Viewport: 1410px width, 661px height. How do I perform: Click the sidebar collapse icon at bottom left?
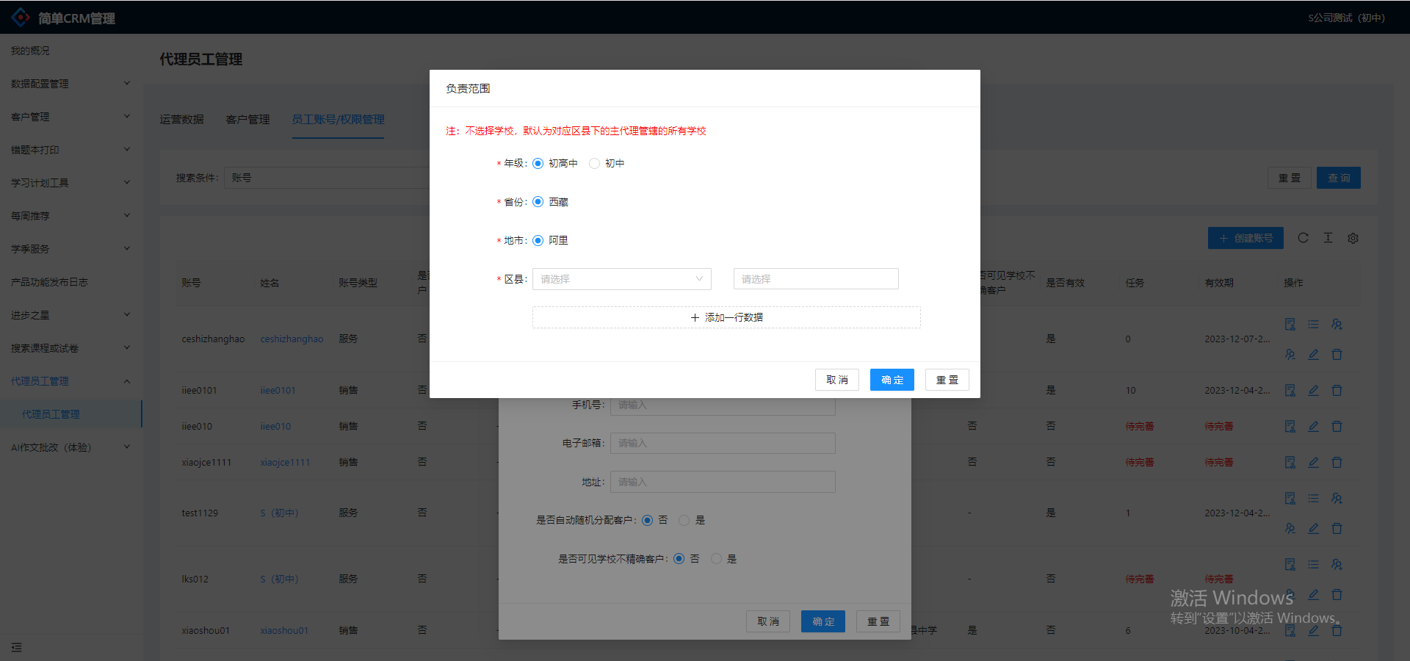coord(16,647)
